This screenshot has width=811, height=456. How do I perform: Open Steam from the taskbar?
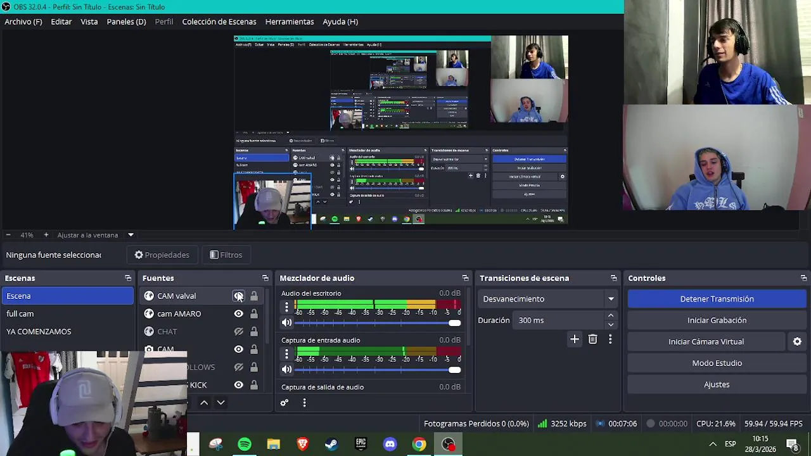coord(331,444)
